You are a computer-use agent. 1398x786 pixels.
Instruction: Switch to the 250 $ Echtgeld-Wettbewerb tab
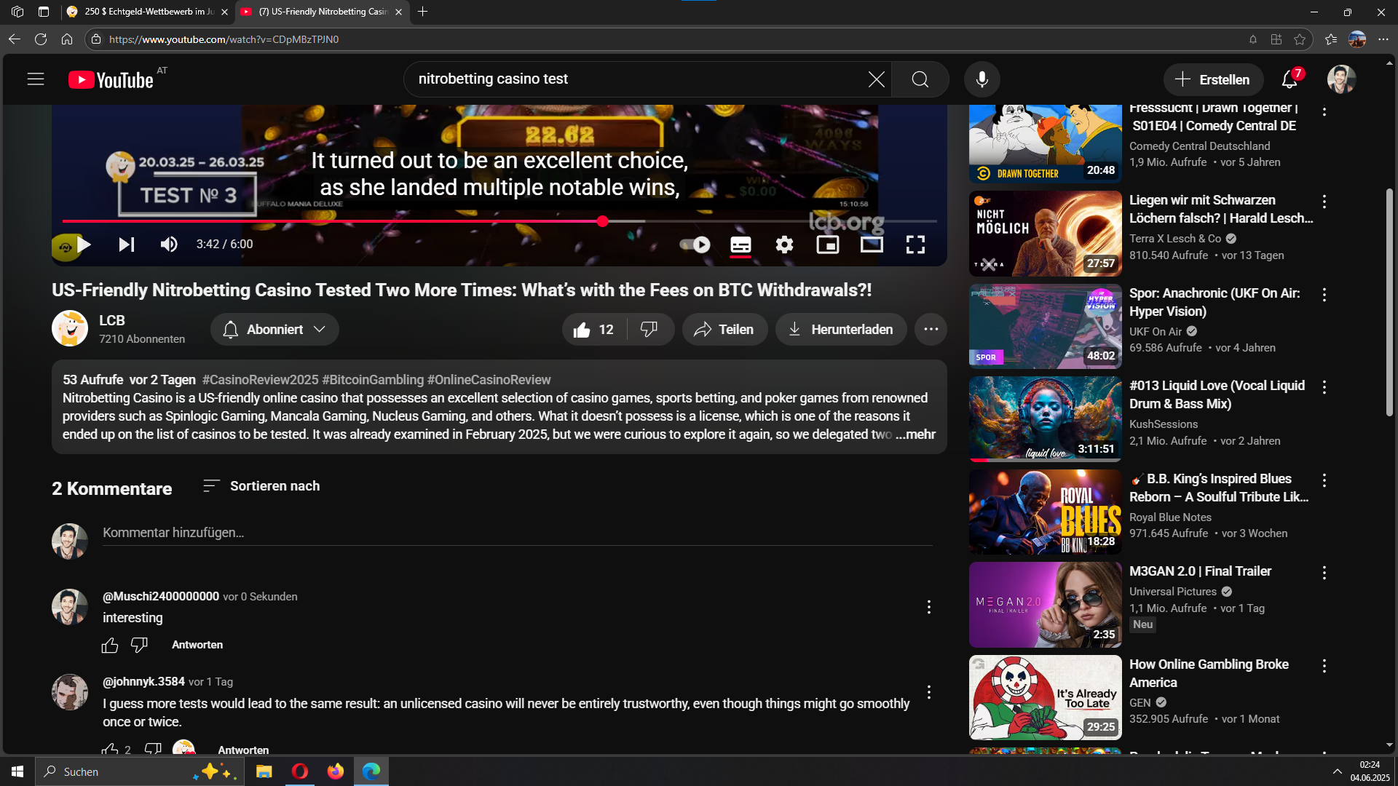147,12
